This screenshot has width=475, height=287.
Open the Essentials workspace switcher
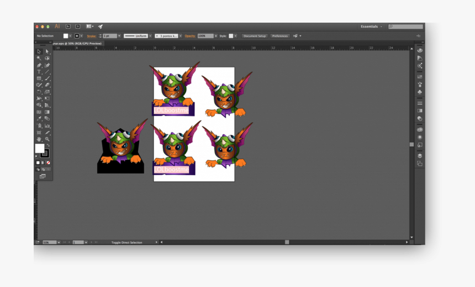371,26
